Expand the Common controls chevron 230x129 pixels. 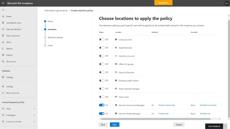click(x=34, y=122)
